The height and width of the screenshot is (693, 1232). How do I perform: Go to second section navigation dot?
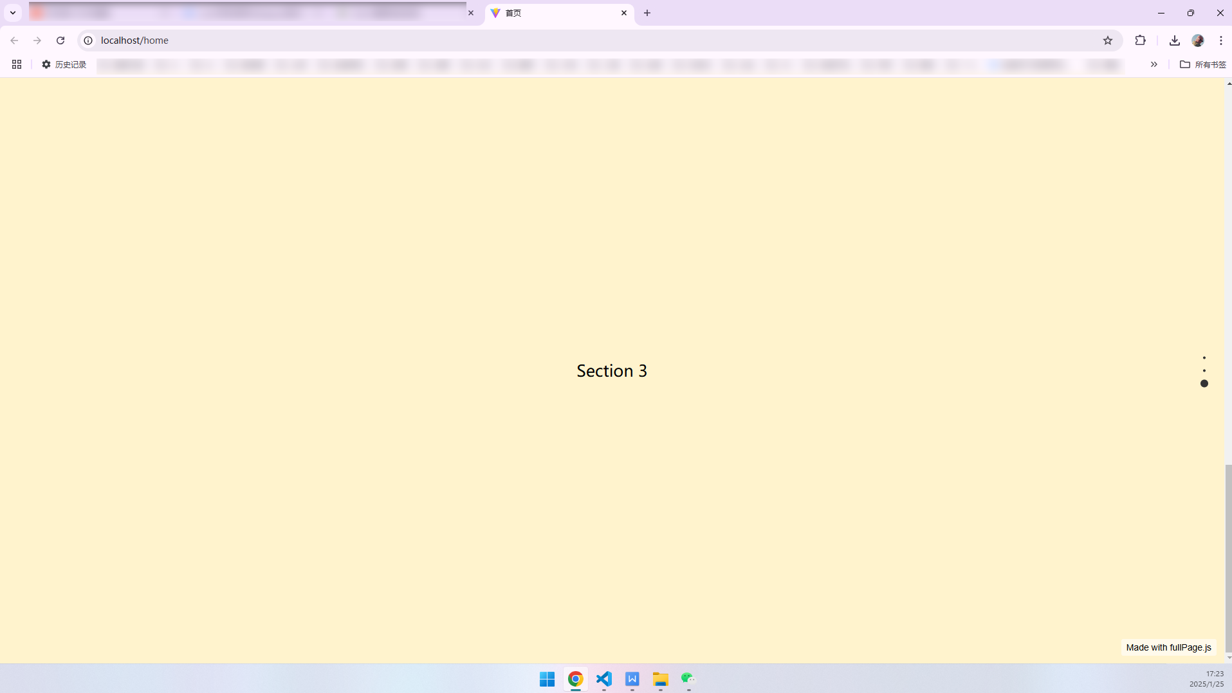(1204, 370)
